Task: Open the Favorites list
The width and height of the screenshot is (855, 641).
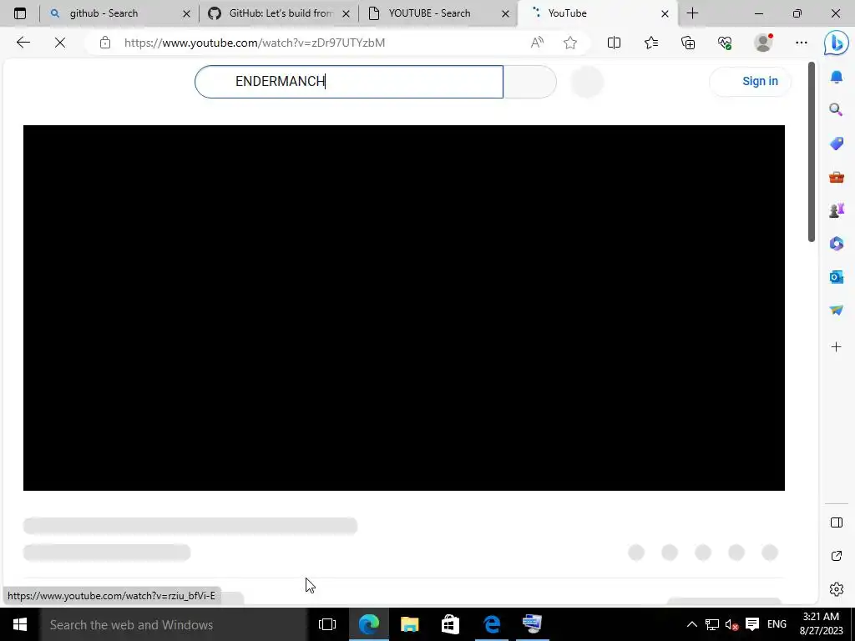Action: tap(651, 43)
